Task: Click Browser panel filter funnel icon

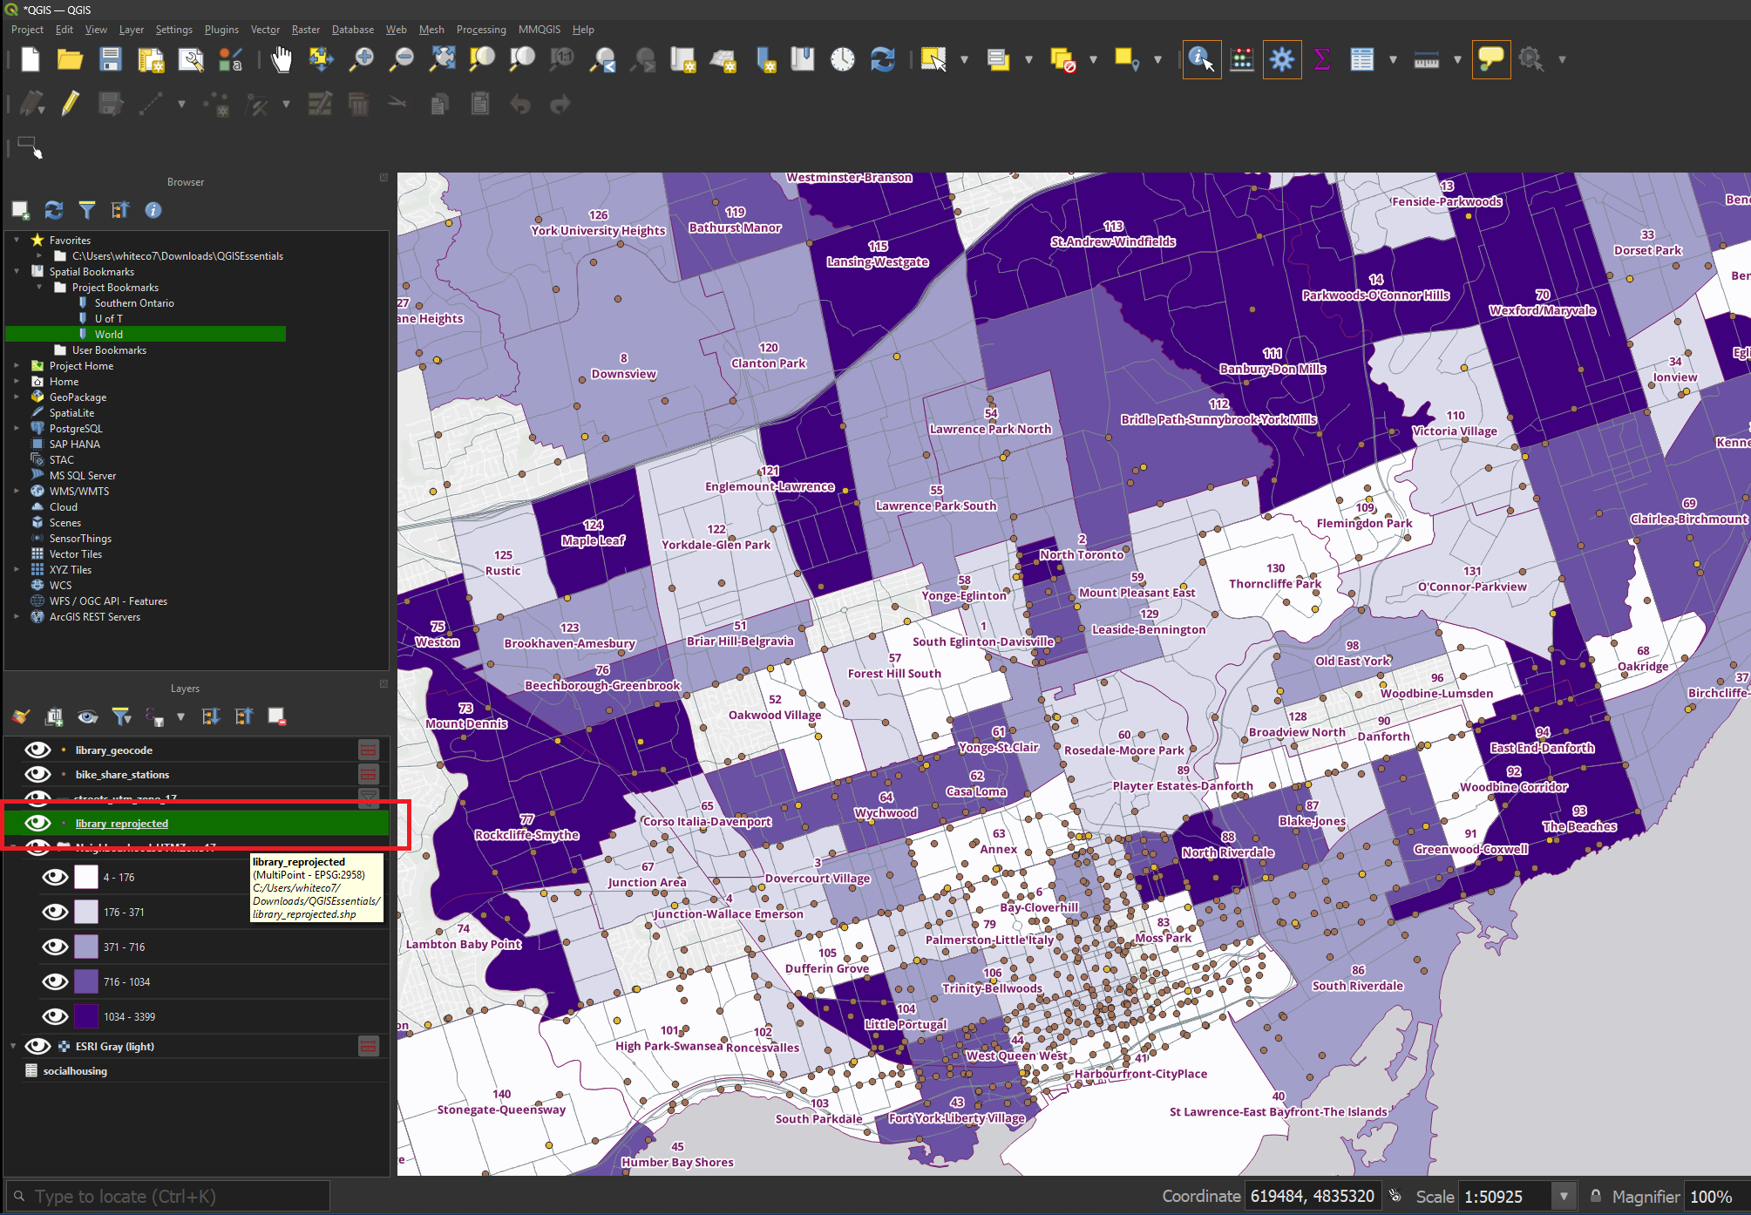Action: pos(86,210)
